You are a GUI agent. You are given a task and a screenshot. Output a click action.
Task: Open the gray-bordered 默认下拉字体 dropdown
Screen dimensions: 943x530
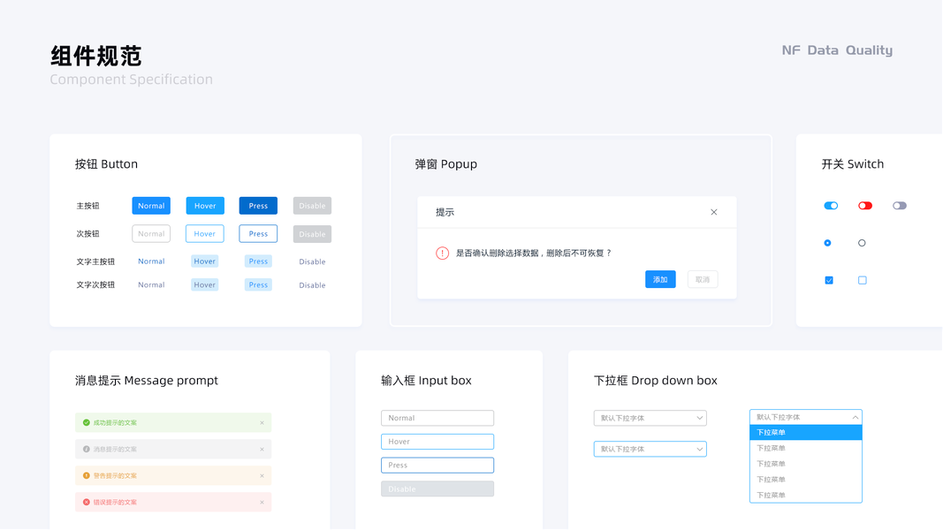[650, 418]
